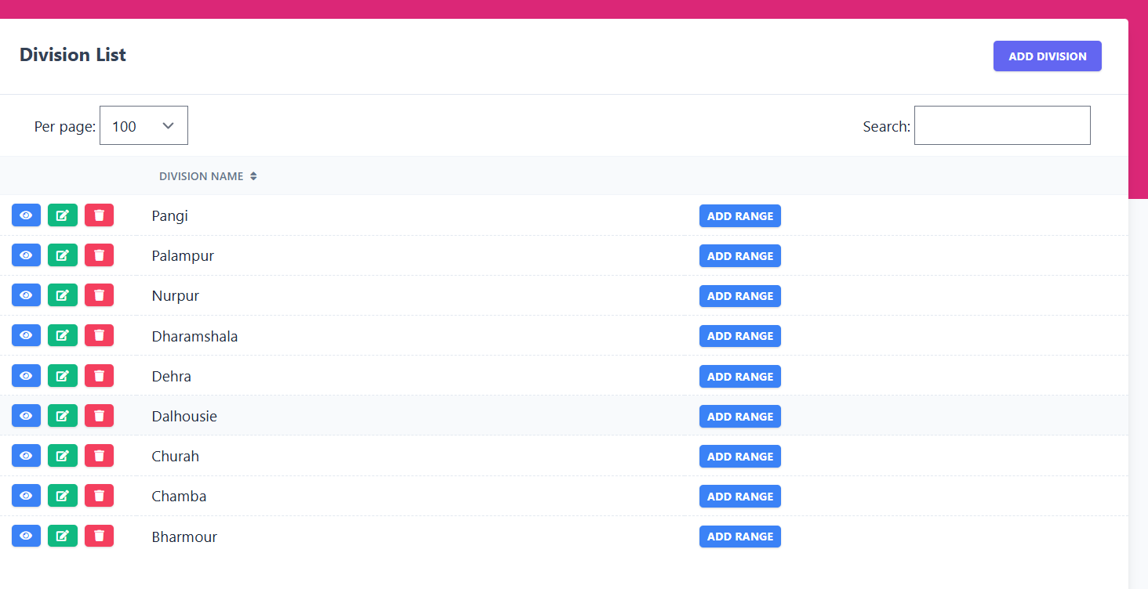The height and width of the screenshot is (589, 1148).
Task: Select the delete icon for Bharmour row
Action: click(x=99, y=536)
